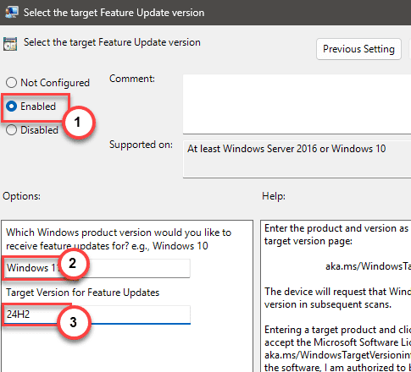Screen dimensions: 411x372
Task: Go to Previous Setting
Action: click(358, 49)
